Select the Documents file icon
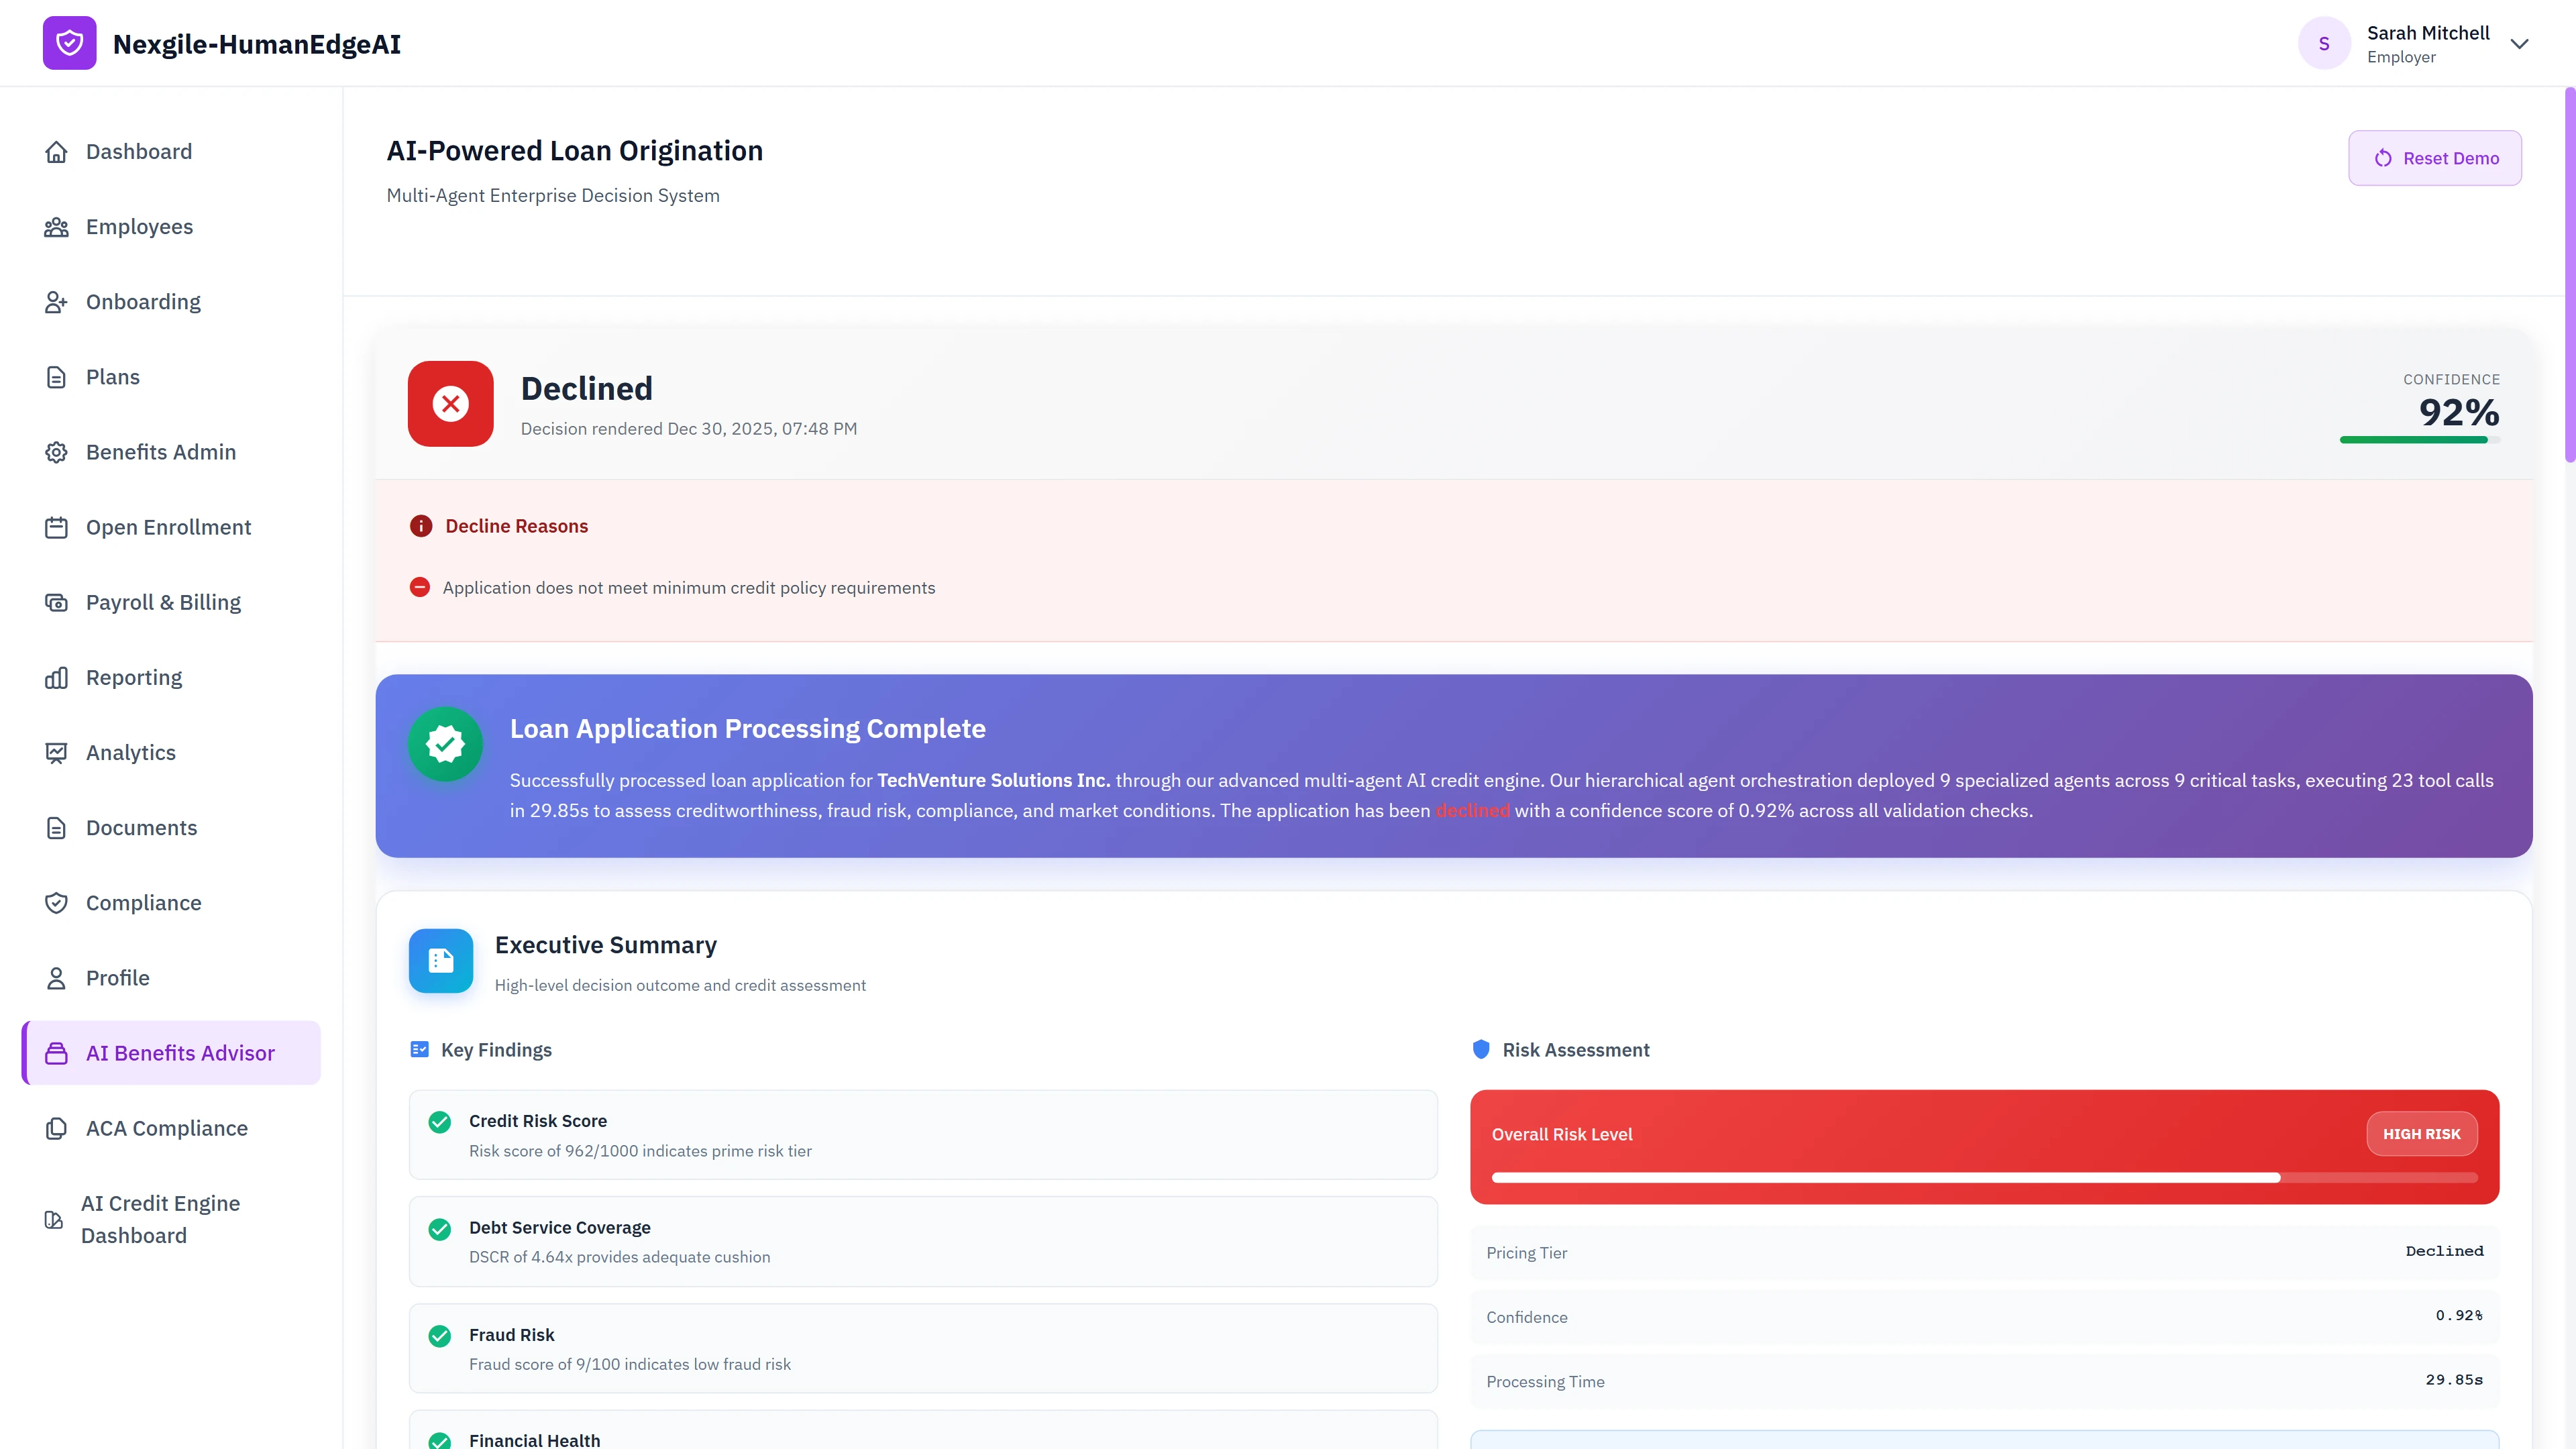2576x1449 pixels. click(56, 827)
